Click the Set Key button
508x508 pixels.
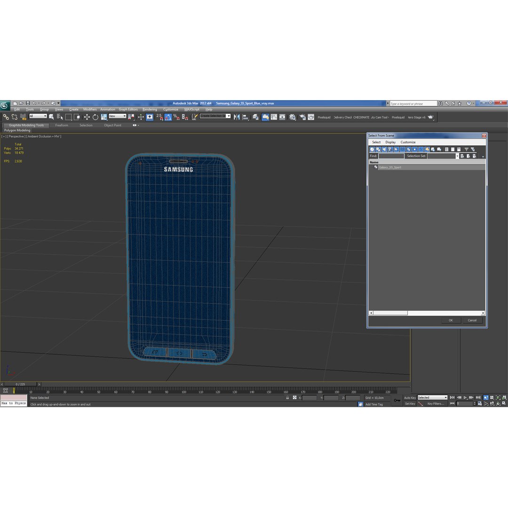410,404
